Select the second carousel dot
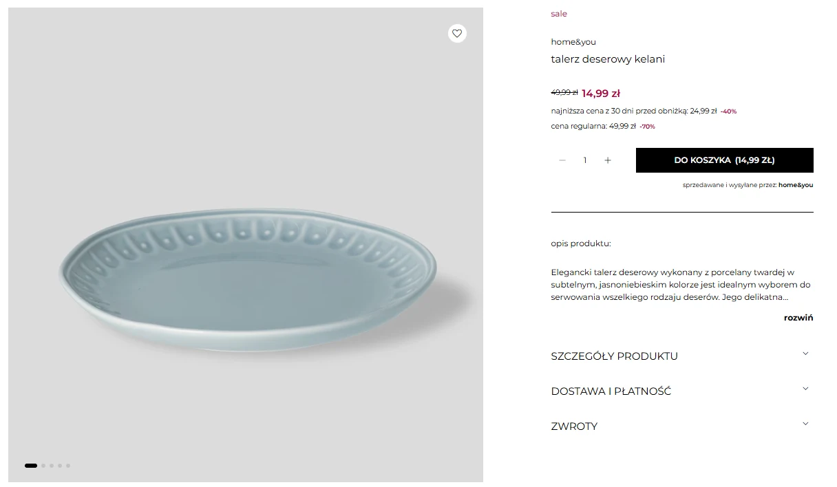837x487 pixels. click(x=42, y=465)
